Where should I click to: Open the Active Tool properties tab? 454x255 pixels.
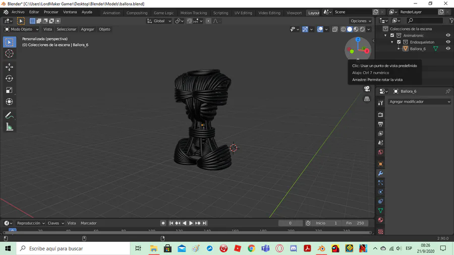point(380,103)
